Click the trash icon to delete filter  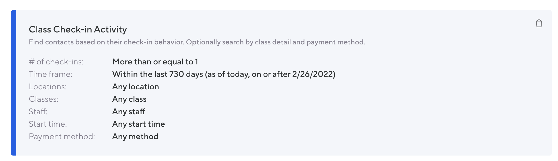(539, 24)
